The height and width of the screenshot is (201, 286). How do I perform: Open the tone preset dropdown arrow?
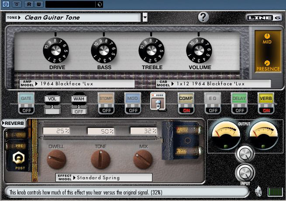pos(145,17)
